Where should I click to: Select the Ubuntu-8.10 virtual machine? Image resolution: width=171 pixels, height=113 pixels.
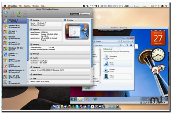(15, 26)
